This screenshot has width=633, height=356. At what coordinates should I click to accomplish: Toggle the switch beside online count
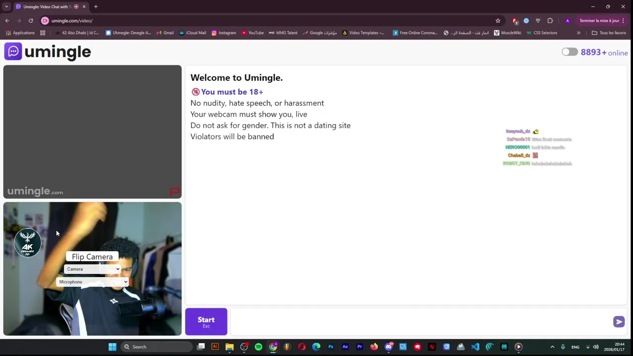(570, 52)
